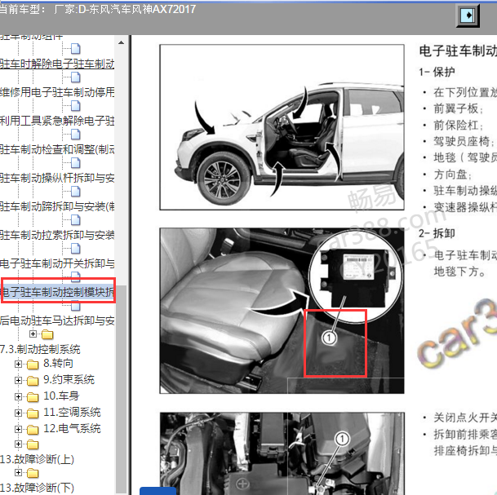Image resolution: width=497 pixels, height=495 pixels.
Task: Select 8.转向 tree label
Action: (58, 364)
